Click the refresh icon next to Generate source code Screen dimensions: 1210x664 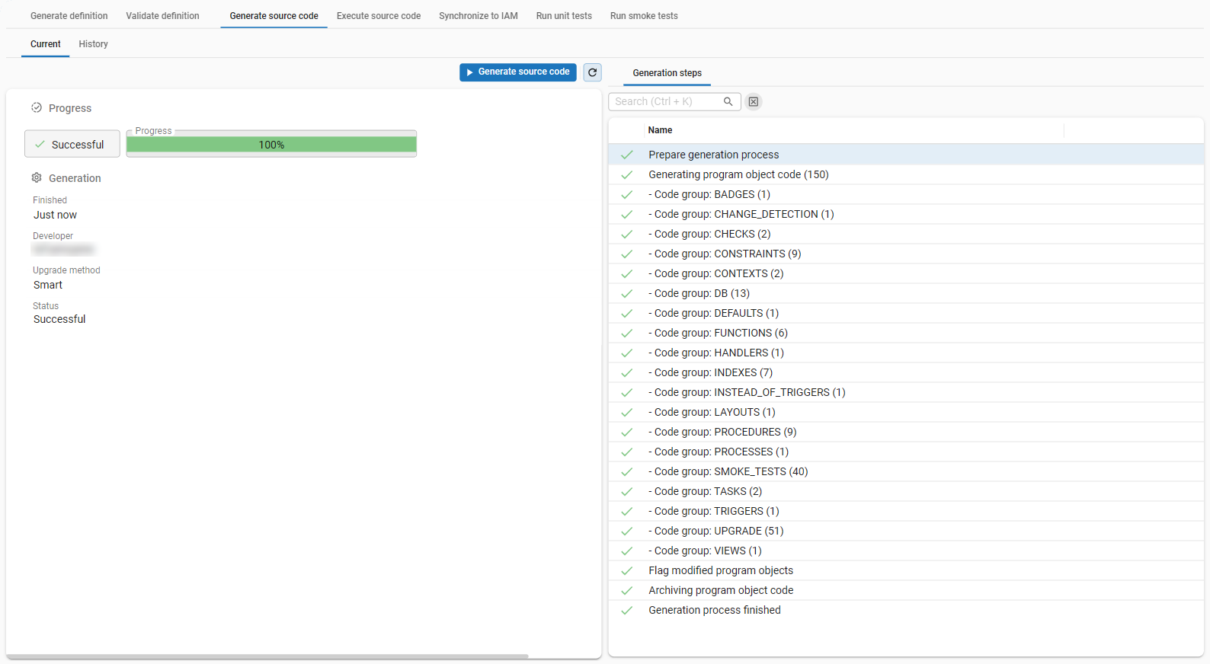pyautogui.click(x=592, y=72)
